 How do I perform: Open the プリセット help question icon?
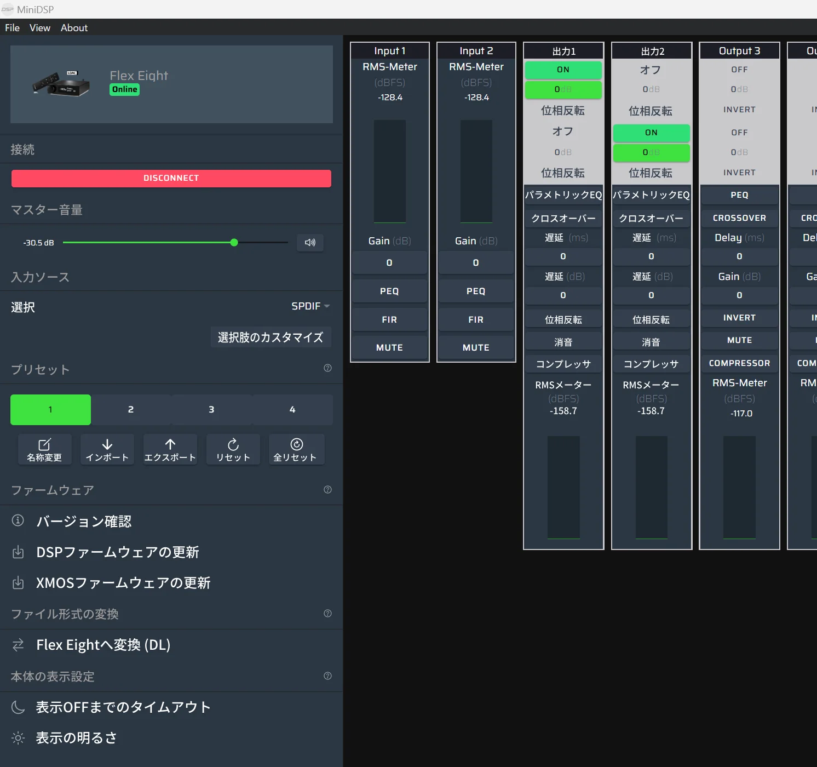(x=327, y=368)
